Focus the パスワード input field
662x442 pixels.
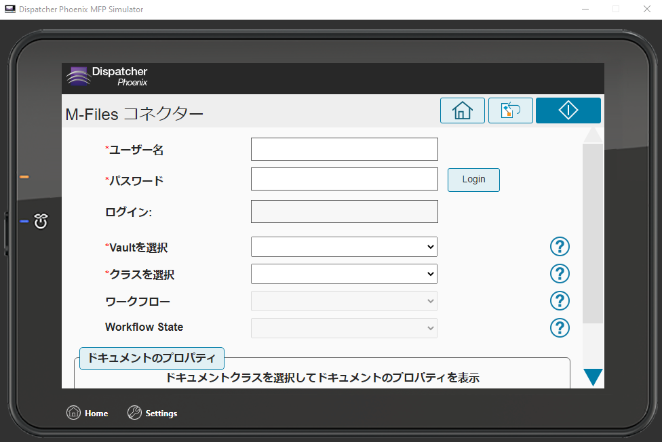point(344,180)
